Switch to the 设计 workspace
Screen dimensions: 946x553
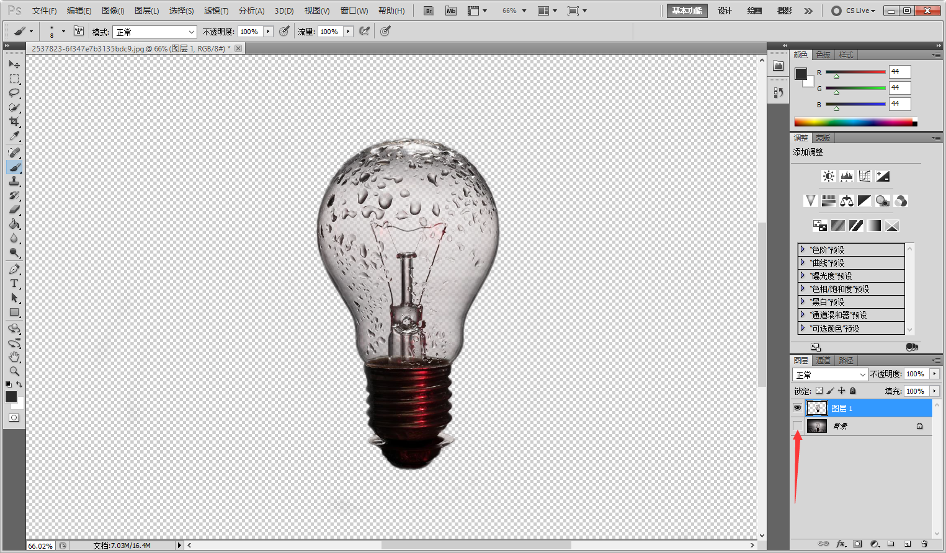point(725,11)
